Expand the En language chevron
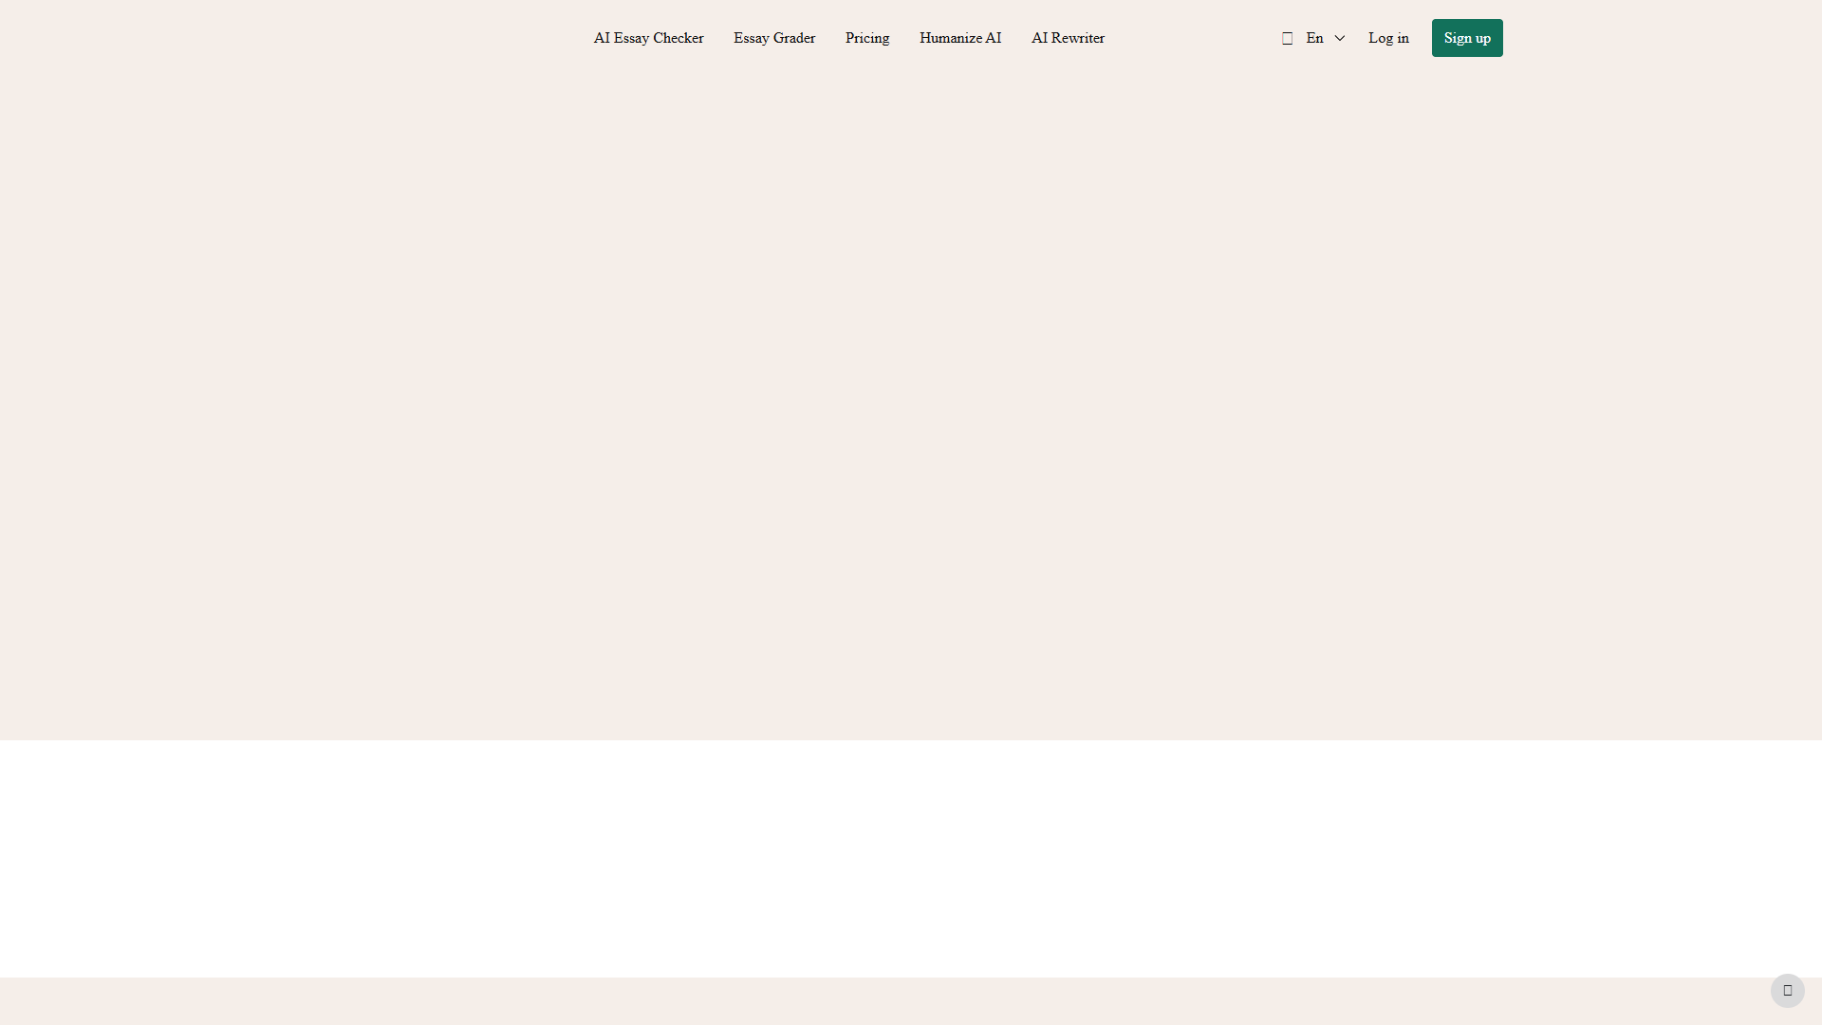1822x1025 pixels. coord(1339,38)
